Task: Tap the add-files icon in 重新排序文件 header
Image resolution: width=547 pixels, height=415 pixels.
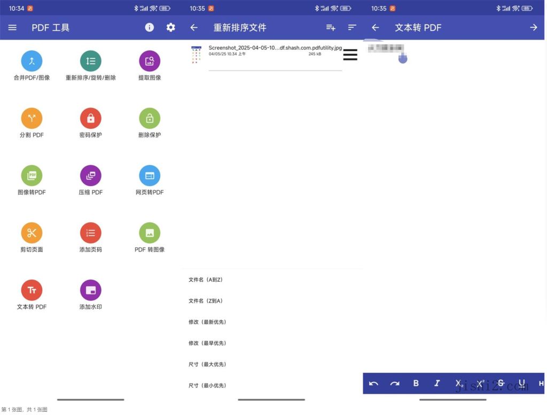Action: coord(331,27)
